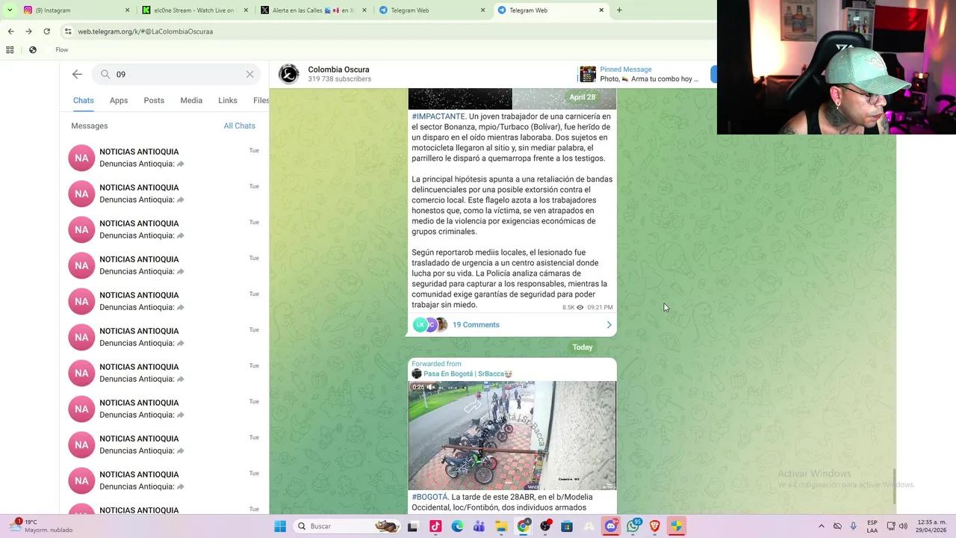Go back from Telegram search results

[77, 74]
